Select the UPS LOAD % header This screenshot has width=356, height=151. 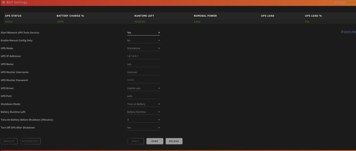[x=313, y=16]
